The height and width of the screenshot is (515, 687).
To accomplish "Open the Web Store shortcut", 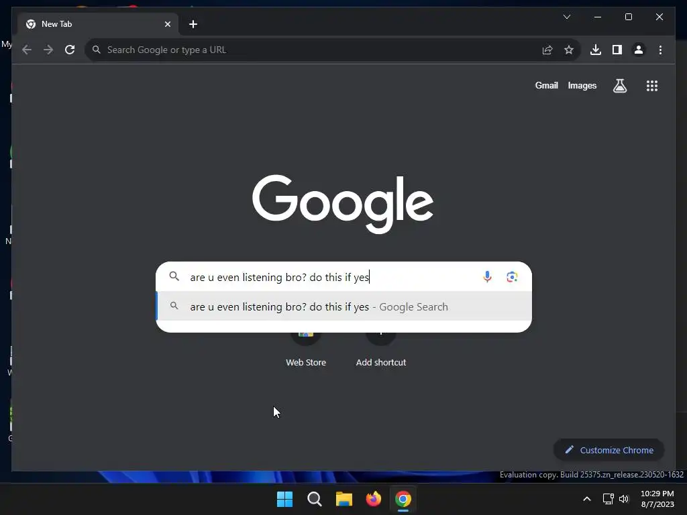I will point(306,348).
